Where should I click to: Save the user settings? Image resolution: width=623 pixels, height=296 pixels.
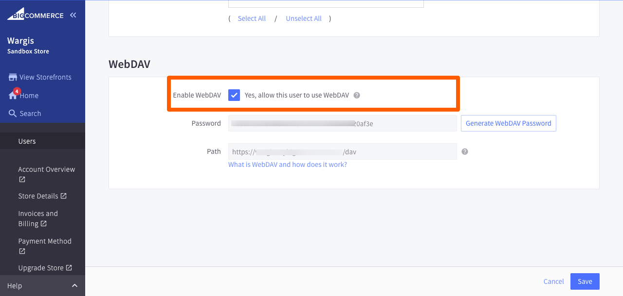coord(585,281)
